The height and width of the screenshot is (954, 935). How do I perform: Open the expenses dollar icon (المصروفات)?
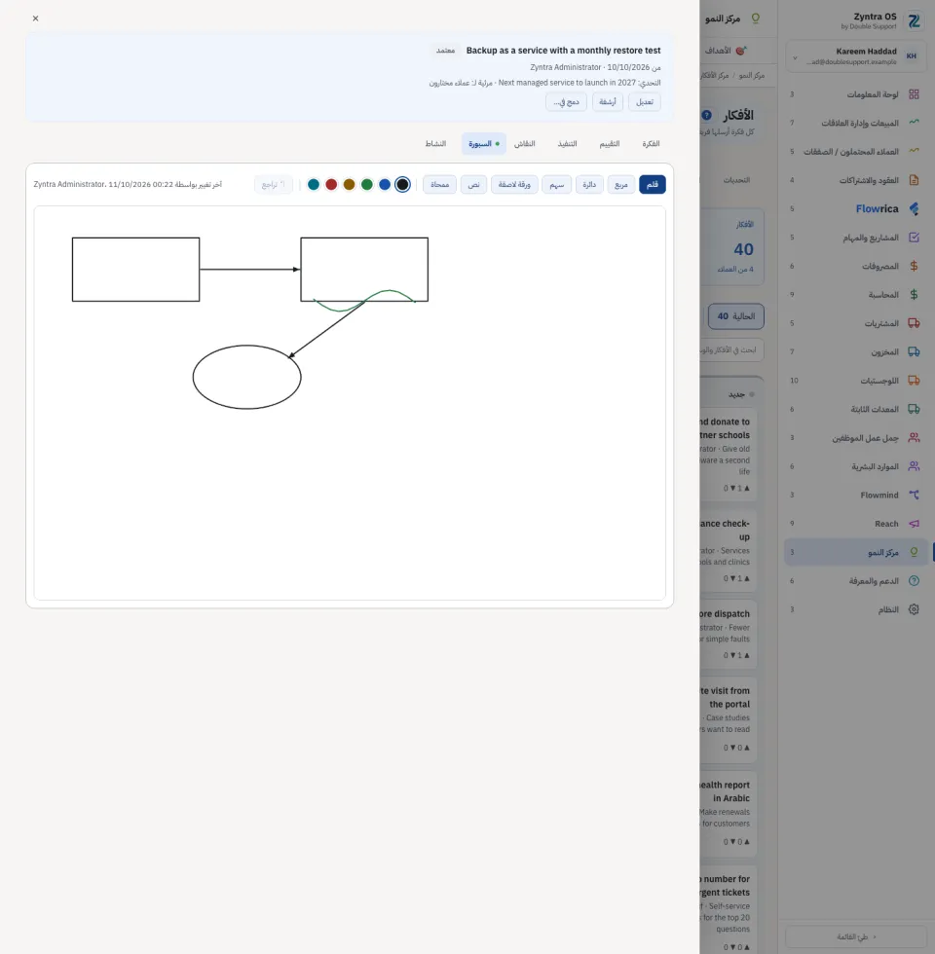[914, 266]
